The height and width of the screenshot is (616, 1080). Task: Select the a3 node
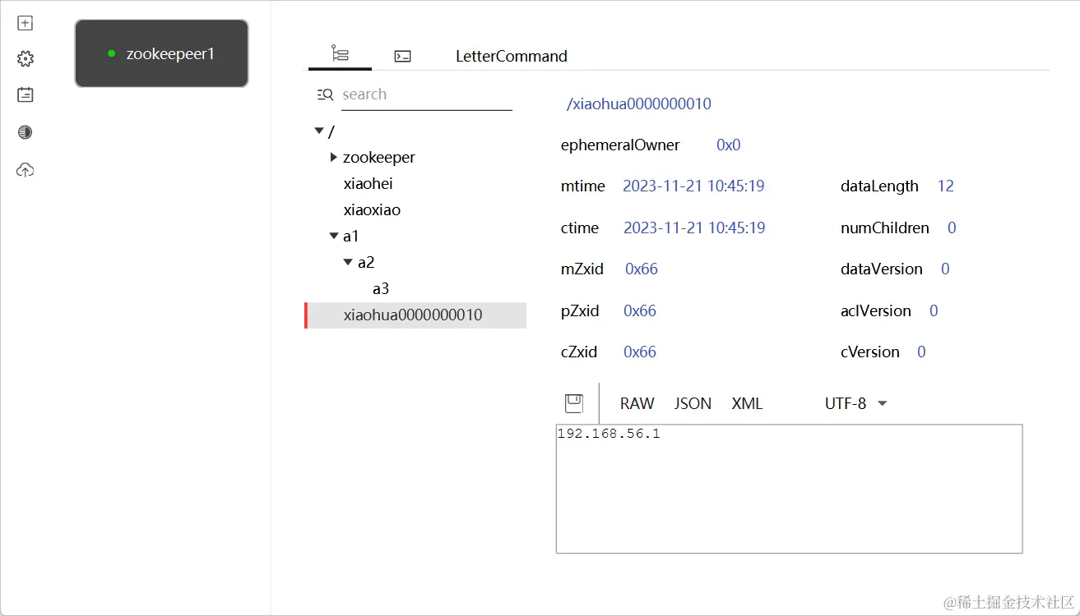pos(381,288)
